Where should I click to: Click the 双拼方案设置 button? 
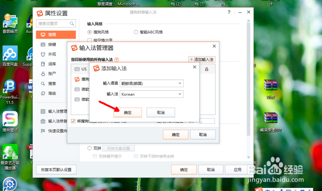coord(118,148)
